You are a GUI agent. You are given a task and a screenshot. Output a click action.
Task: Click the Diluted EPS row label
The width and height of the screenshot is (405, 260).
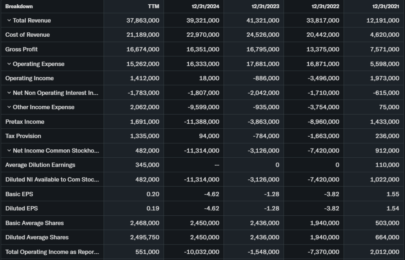22,208
